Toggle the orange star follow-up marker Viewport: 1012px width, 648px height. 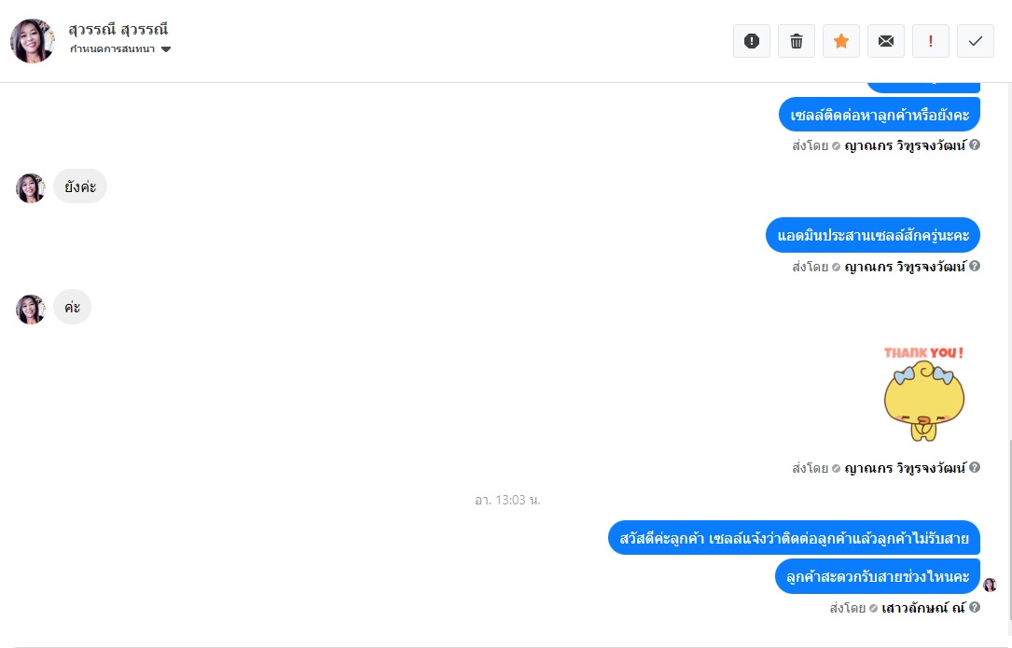coord(841,41)
